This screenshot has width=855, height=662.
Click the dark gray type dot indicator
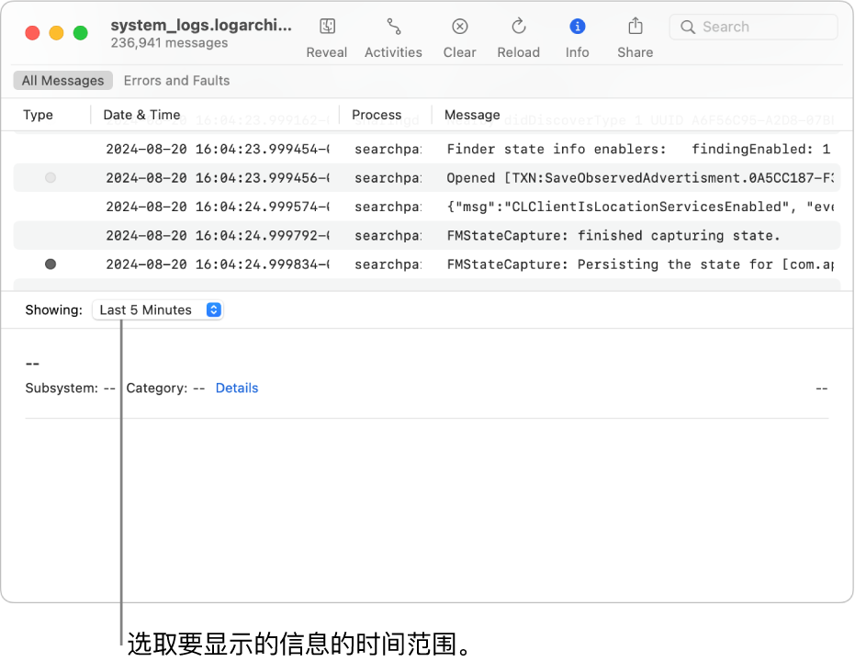click(51, 264)
